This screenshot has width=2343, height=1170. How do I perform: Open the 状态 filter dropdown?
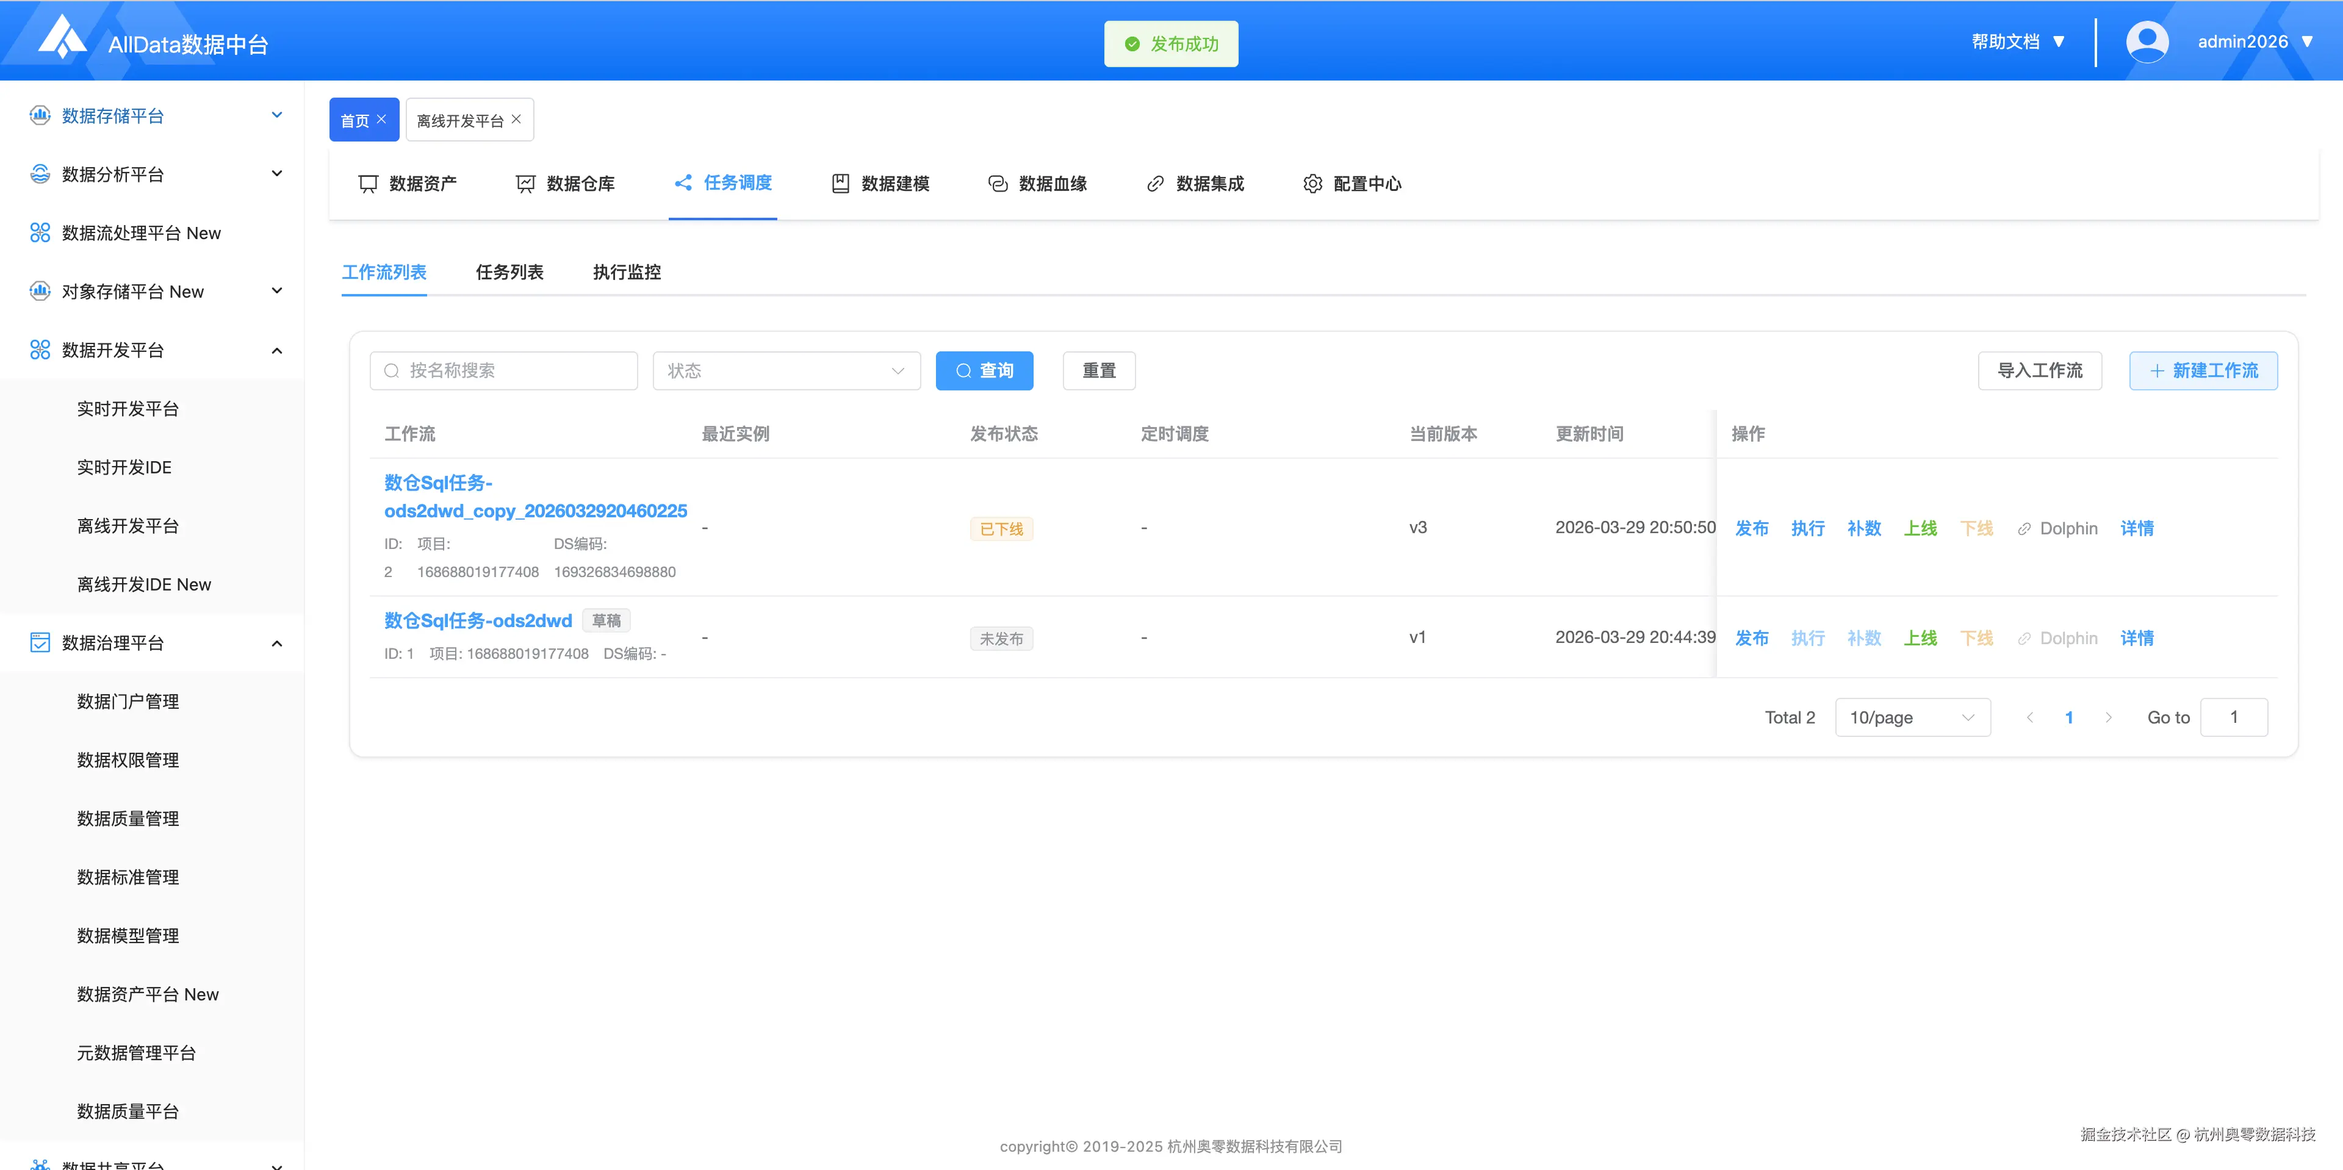786,371
